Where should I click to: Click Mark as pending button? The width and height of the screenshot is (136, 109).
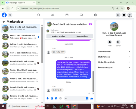(58, 36)
